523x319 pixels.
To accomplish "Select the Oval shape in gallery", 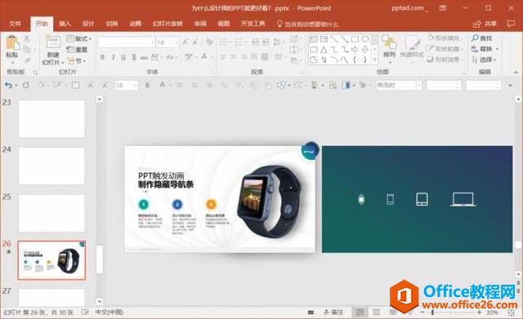I will (x=365, y=39).
